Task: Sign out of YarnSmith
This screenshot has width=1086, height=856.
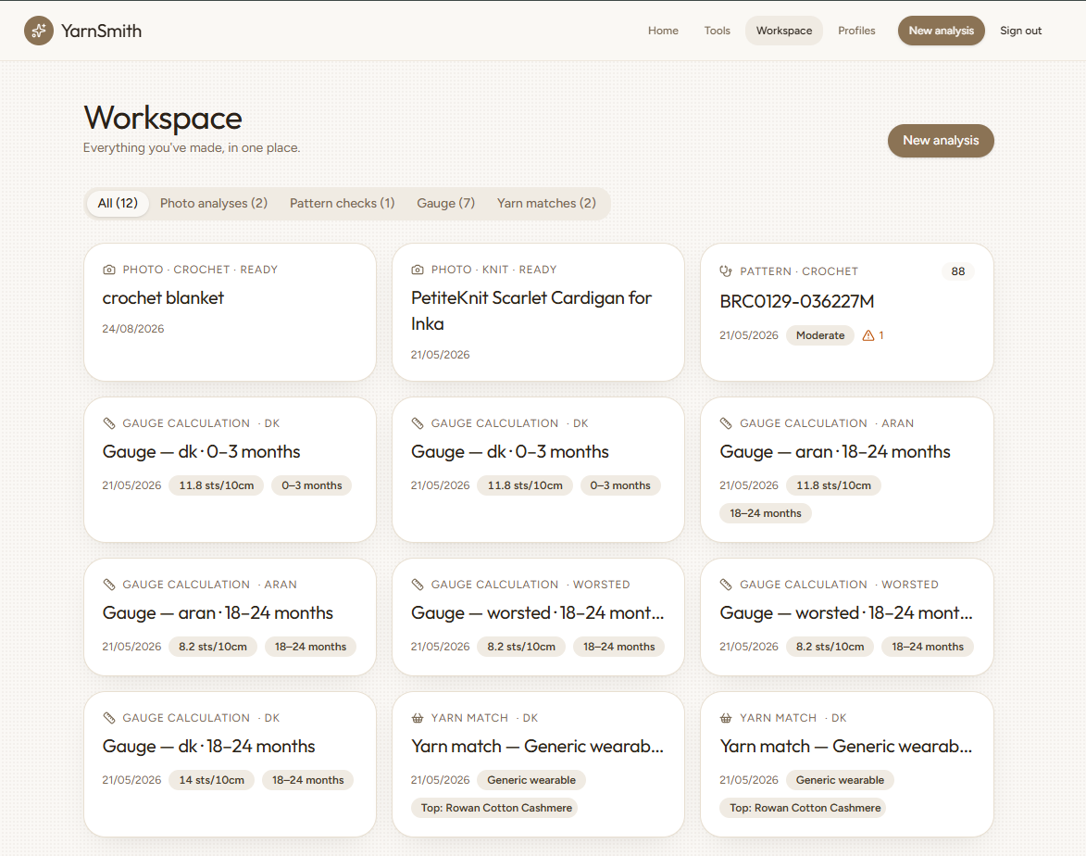Action: pyautogui.click(x=1020, y=31)
